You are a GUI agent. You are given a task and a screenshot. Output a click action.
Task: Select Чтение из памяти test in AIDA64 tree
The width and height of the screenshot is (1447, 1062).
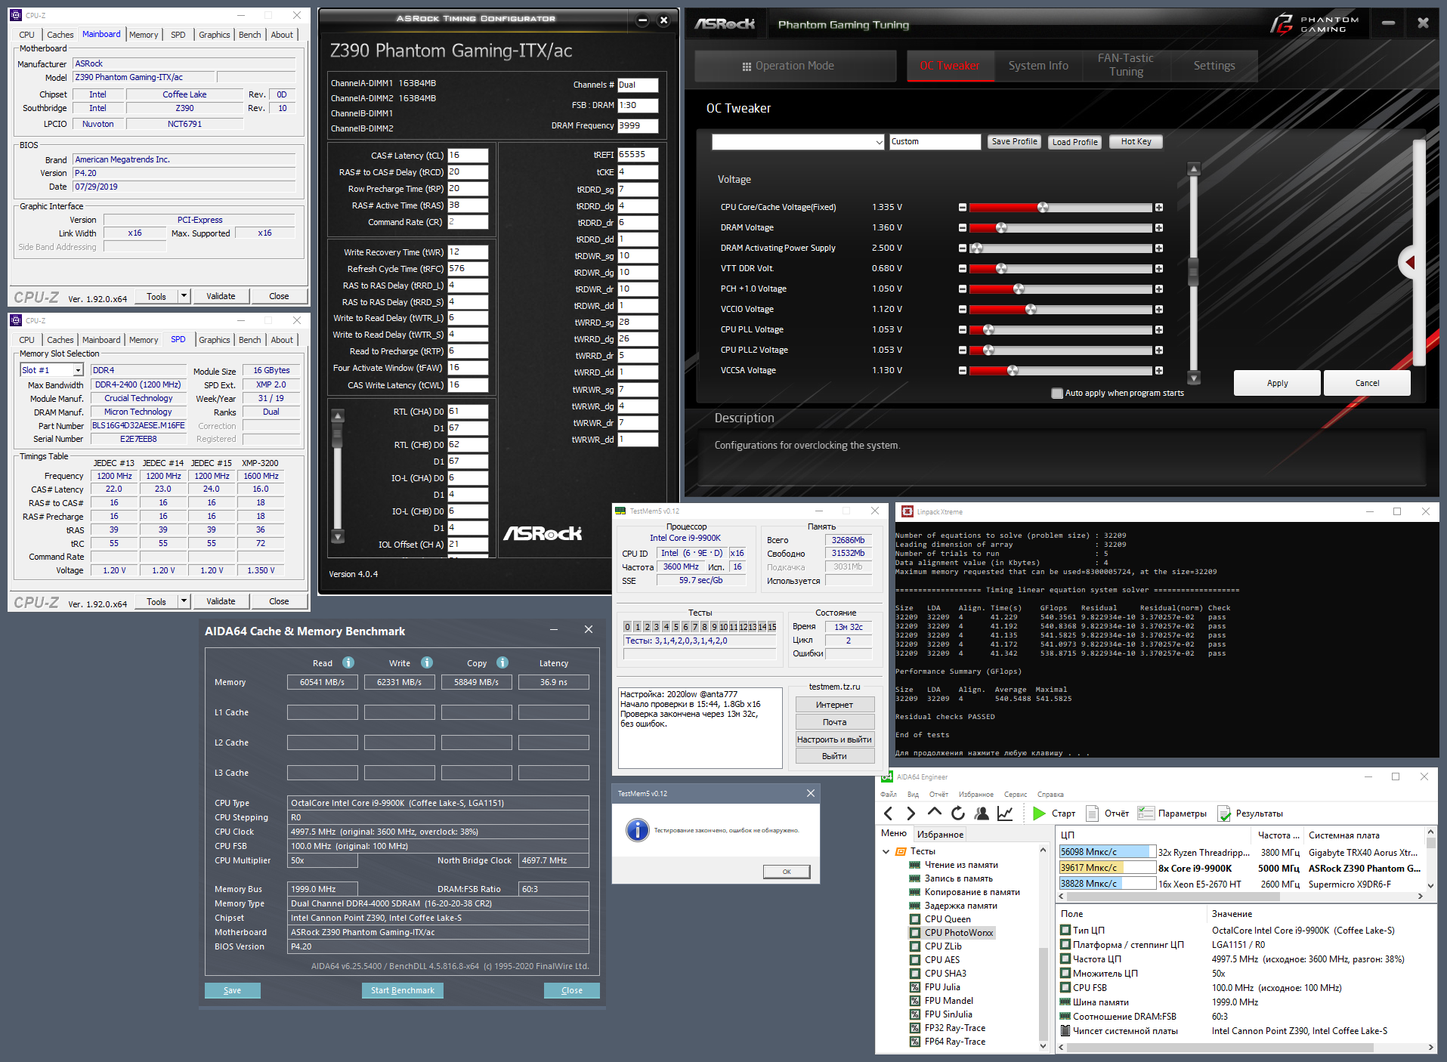point(961,865)
